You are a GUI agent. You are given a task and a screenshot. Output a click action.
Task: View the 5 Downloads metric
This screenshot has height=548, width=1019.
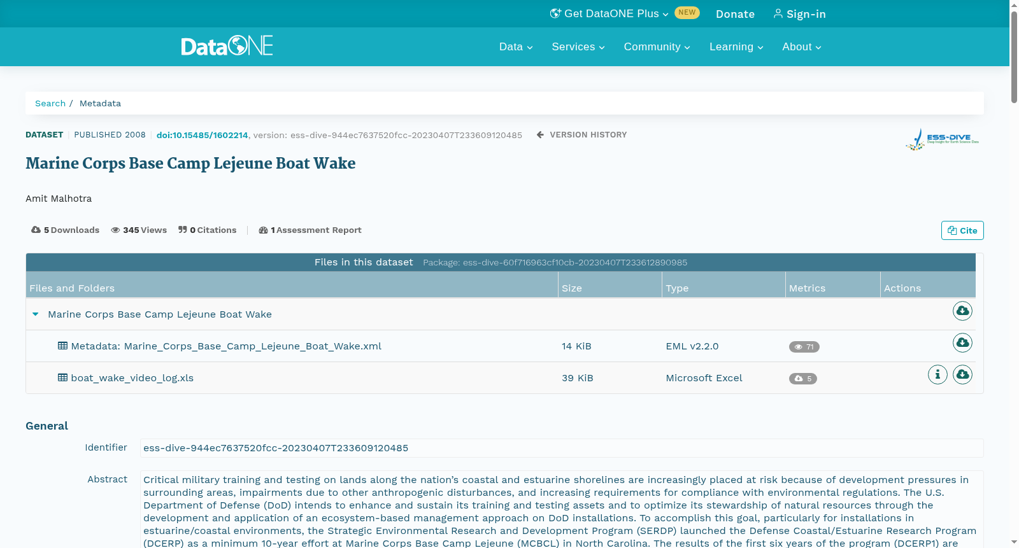[x=65, y=230]
